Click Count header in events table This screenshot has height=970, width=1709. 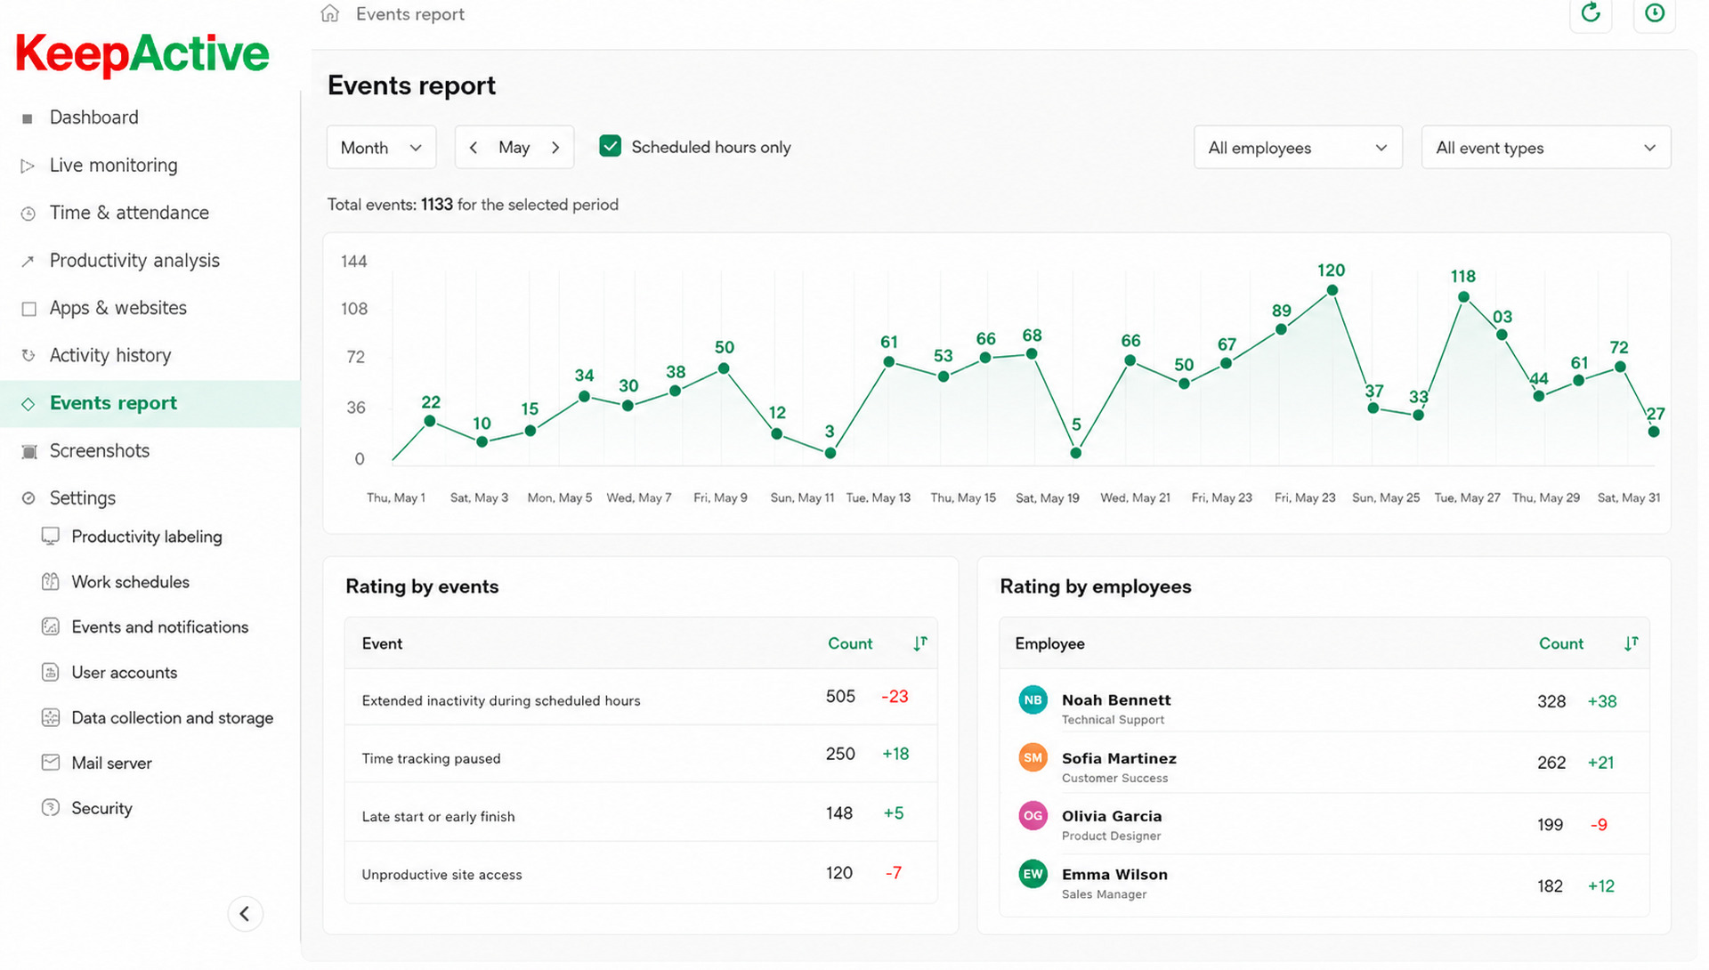point(850,643)
